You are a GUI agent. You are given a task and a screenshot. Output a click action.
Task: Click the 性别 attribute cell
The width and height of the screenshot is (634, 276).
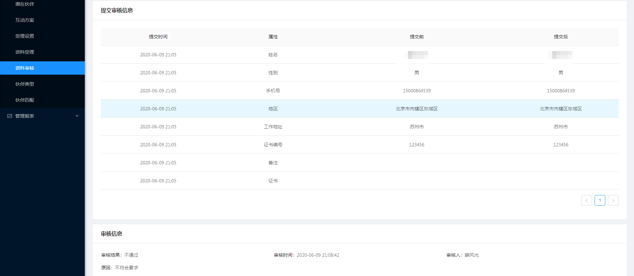273,73
